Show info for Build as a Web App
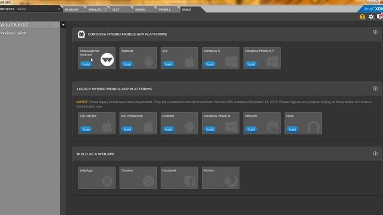The height and width of the screenshot is (215, 383). [x=375, y=153]
